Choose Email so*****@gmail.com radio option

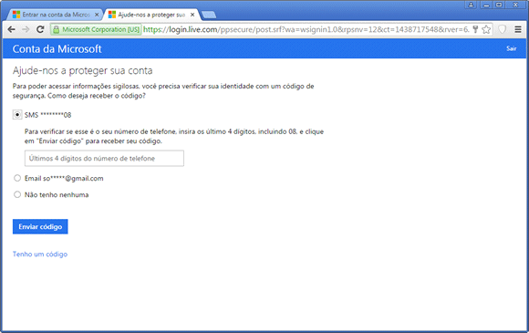pos(17,178)
